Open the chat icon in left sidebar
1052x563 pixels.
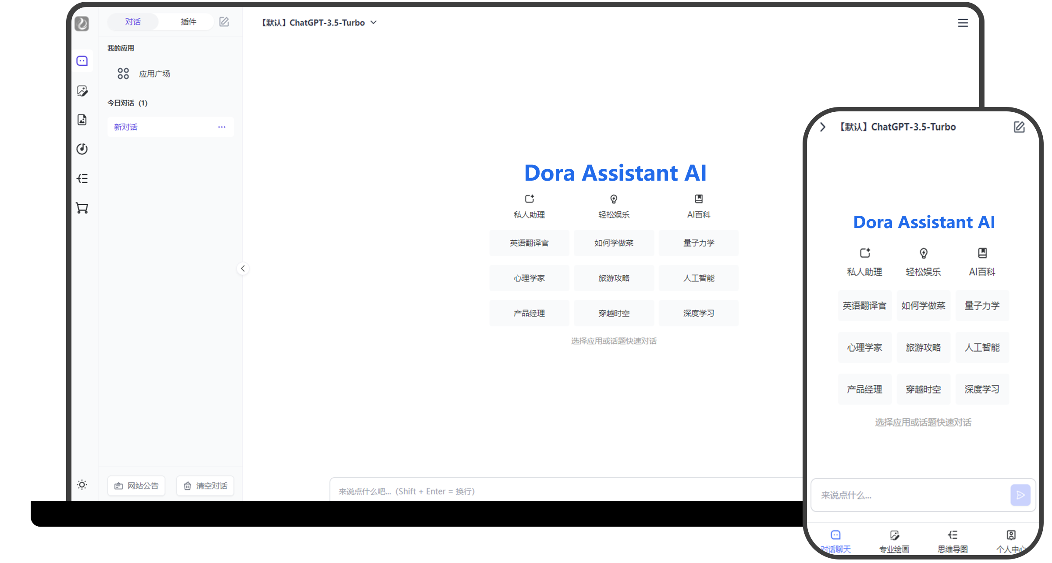(82, 61)
